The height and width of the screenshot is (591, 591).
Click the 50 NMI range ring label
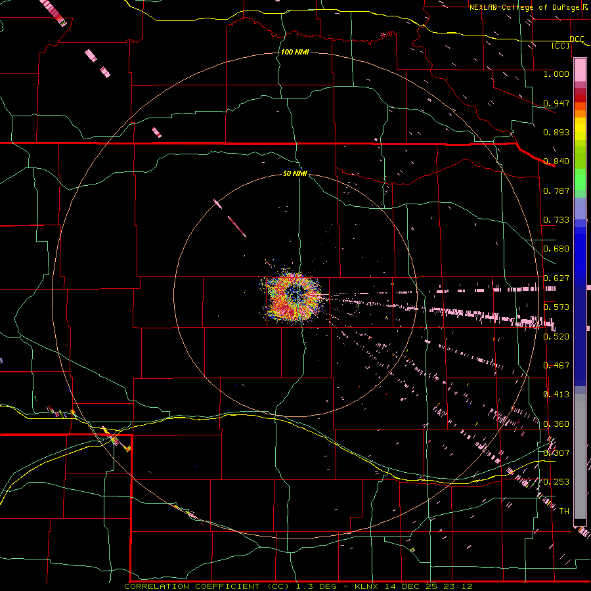point(295,173)
